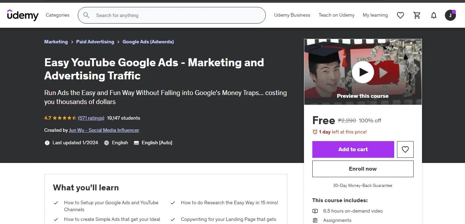This screenshot has width=465, height=224.
Task: Go to Paid Advertising breadcrumb
Action: [x=95, y=42]
